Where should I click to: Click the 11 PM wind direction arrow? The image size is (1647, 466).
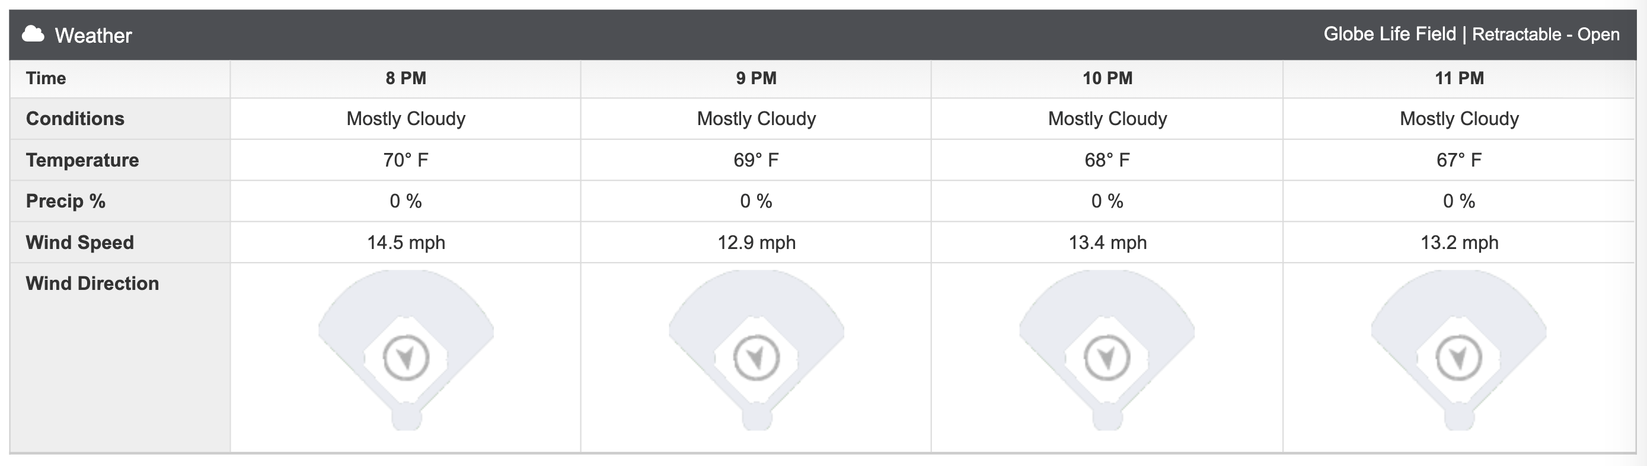pos(1459,358)
